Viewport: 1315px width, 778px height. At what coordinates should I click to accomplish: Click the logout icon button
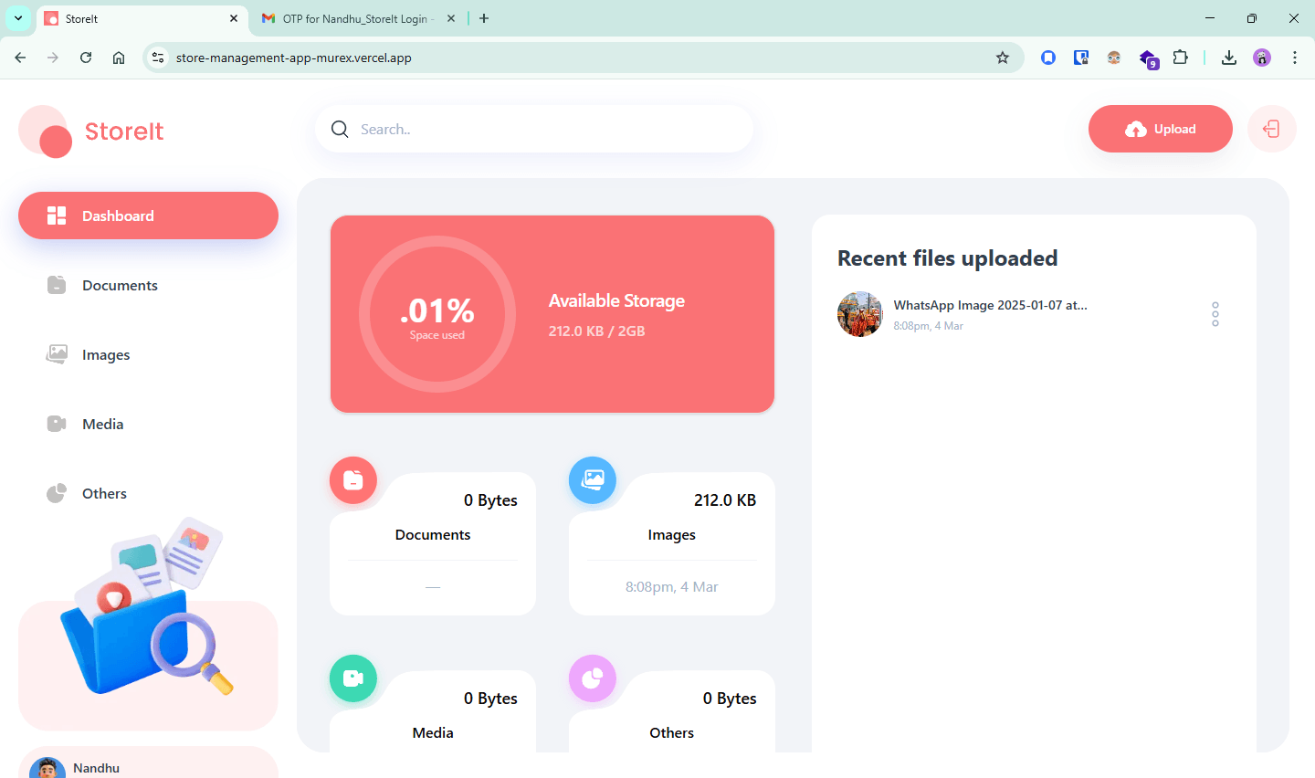tap(1271, 129)
